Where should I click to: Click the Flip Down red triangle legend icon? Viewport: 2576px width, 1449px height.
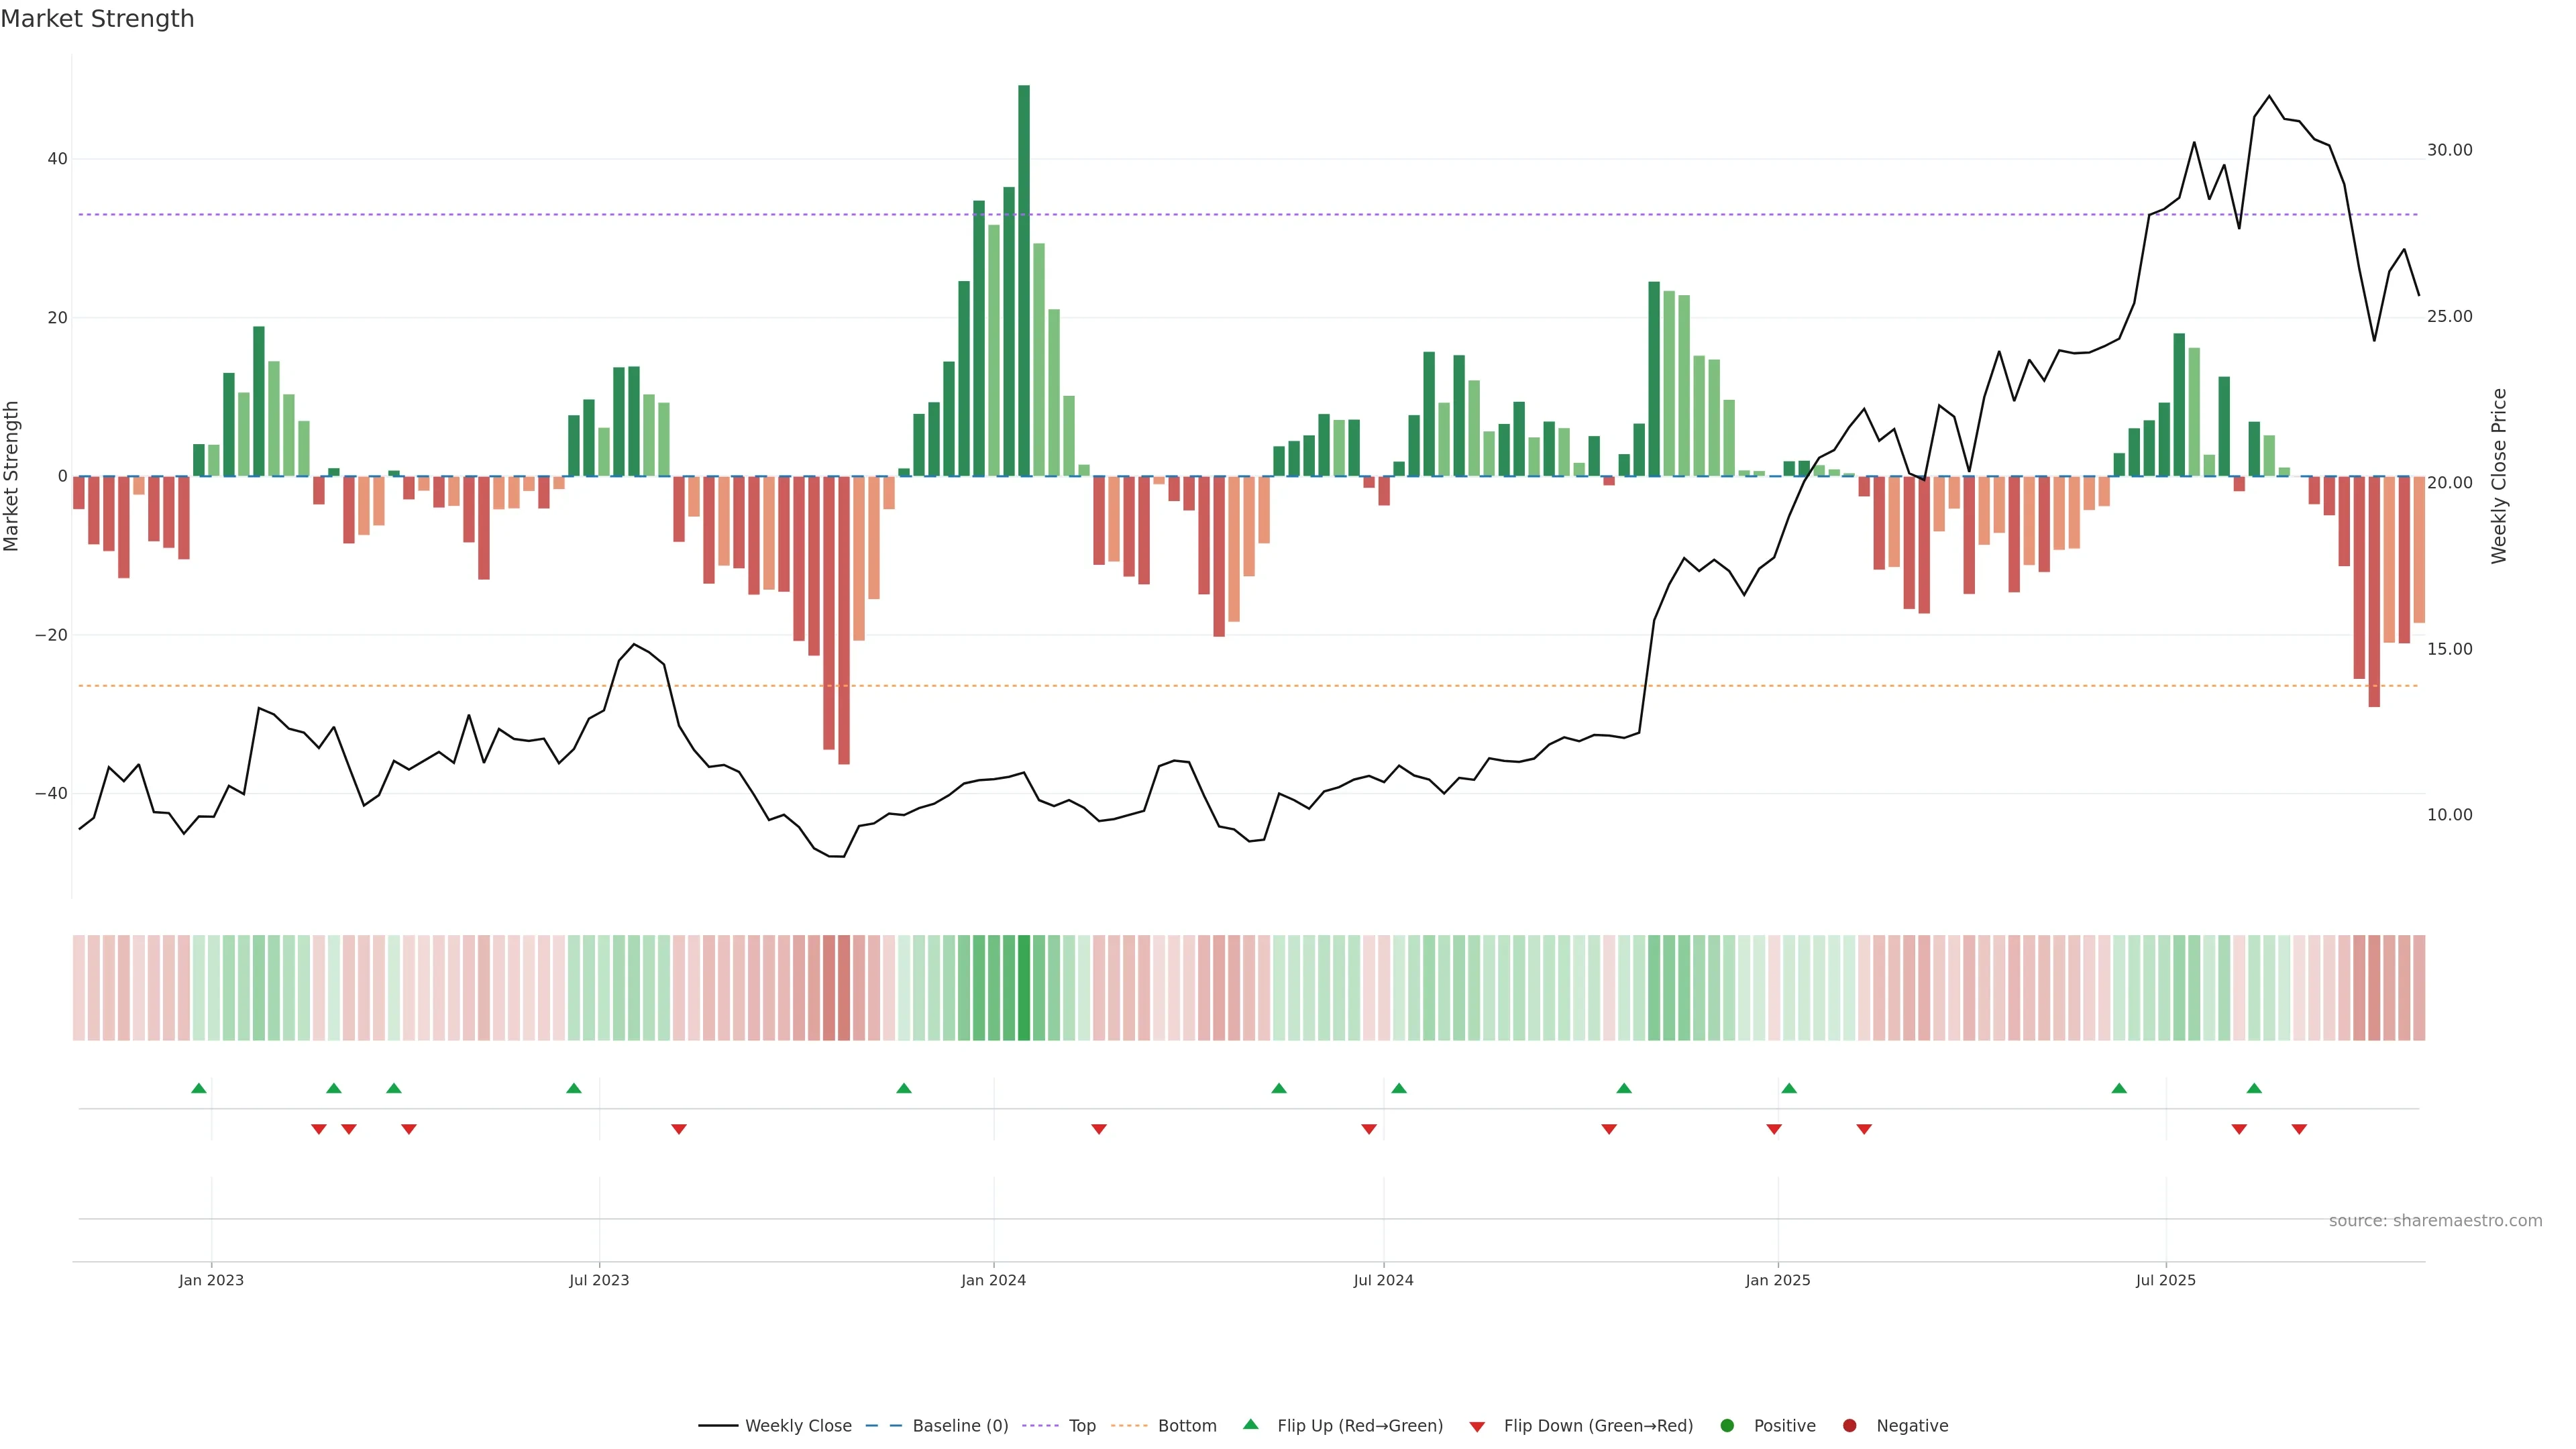tap(1477, 1427)
